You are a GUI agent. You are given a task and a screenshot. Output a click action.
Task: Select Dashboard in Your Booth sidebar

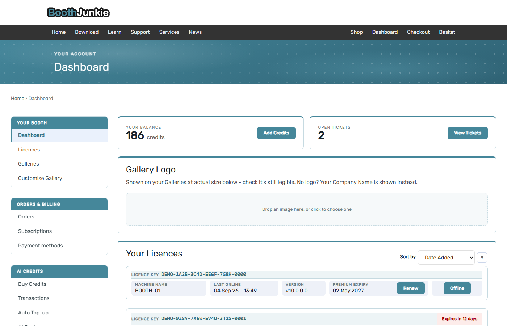[59, 135]
